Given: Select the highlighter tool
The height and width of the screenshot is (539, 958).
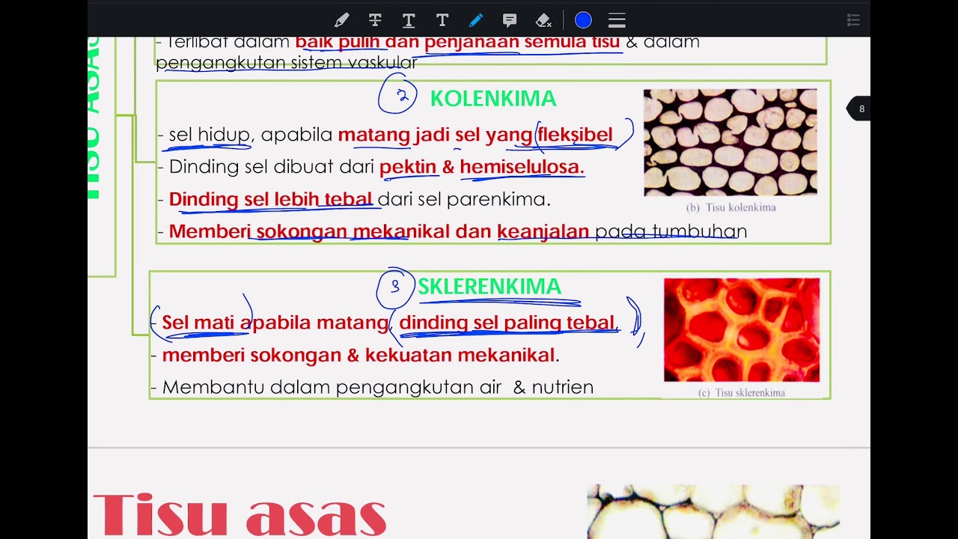Looking at the screenshot, I should pos(341,20).
